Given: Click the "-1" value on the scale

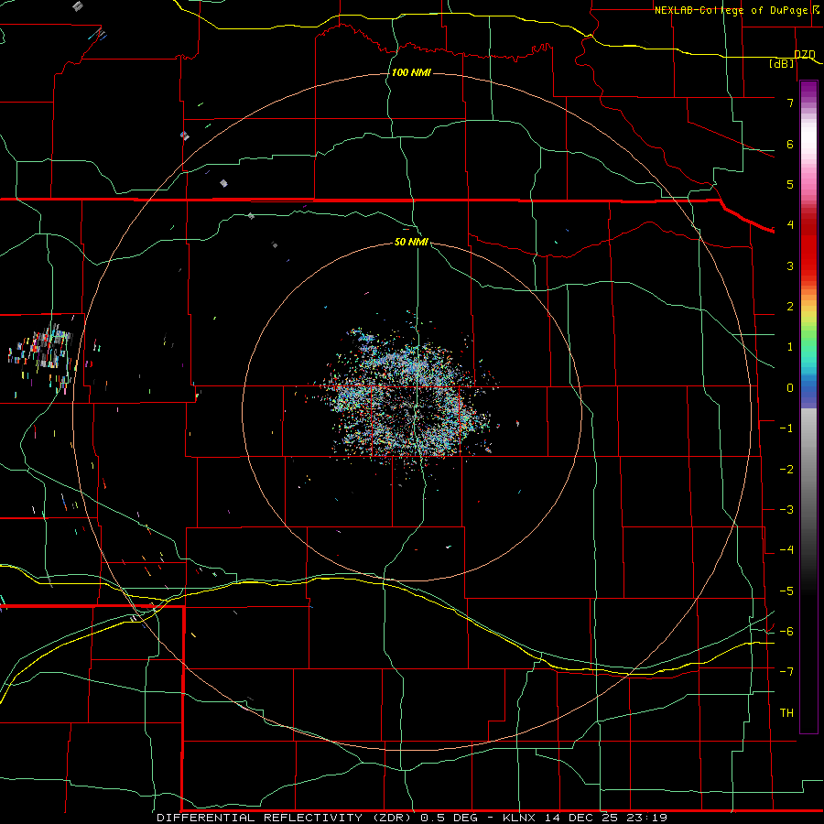Looking at the screenshot, I should click(x=786, y=428).
